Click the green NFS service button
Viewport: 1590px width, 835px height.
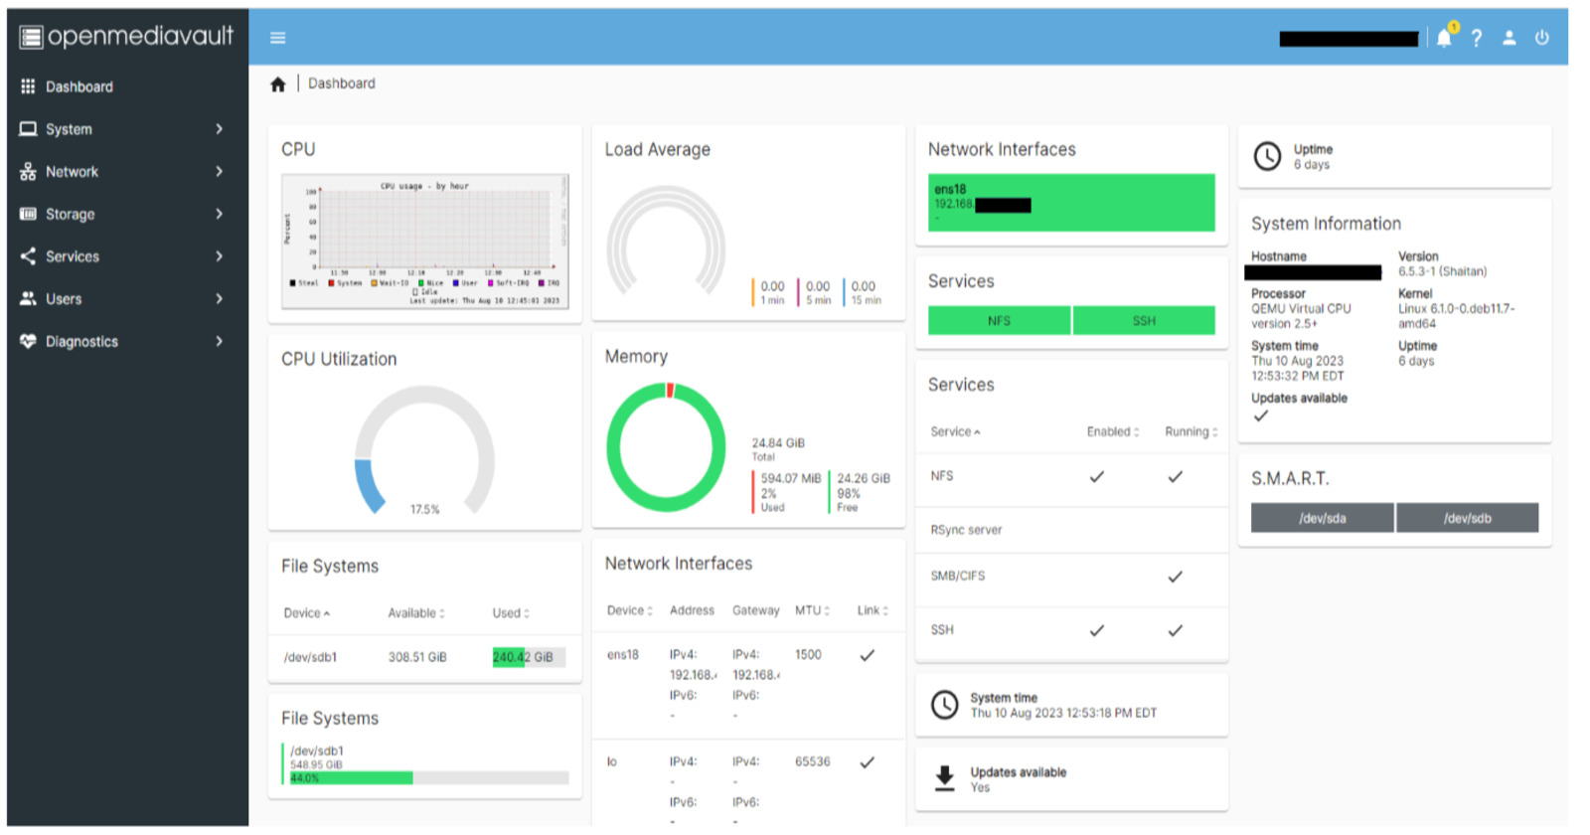pos(999,321)
